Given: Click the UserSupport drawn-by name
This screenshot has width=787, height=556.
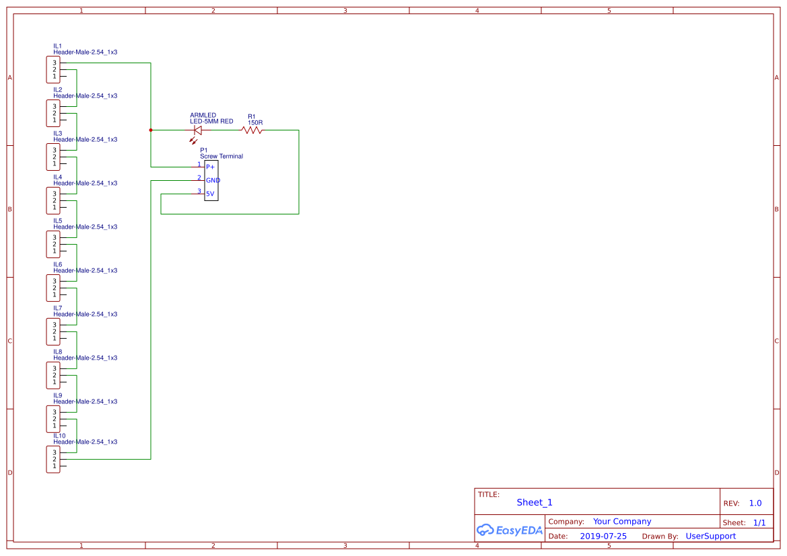Looking at the screenshot, I should (710, 537).
